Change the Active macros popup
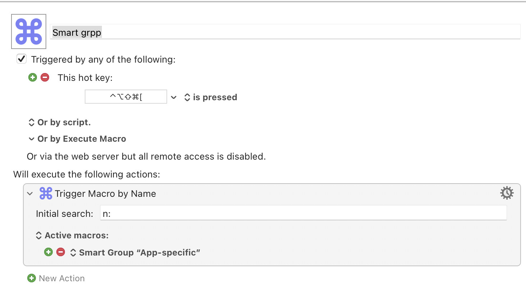This screenshot has width=526, height=292. [72, 235]
